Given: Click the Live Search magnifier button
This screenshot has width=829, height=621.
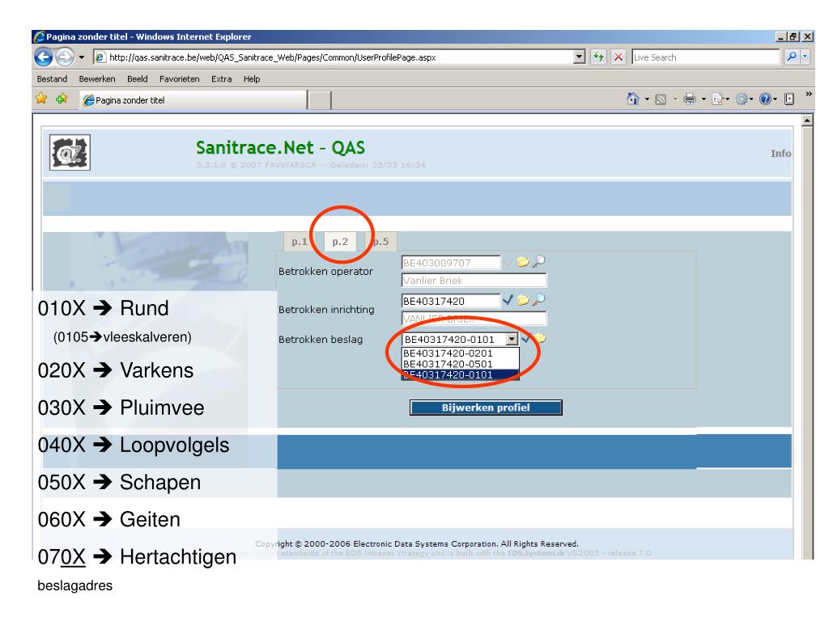Looking at the screenshot, I should tap(792, 57).
